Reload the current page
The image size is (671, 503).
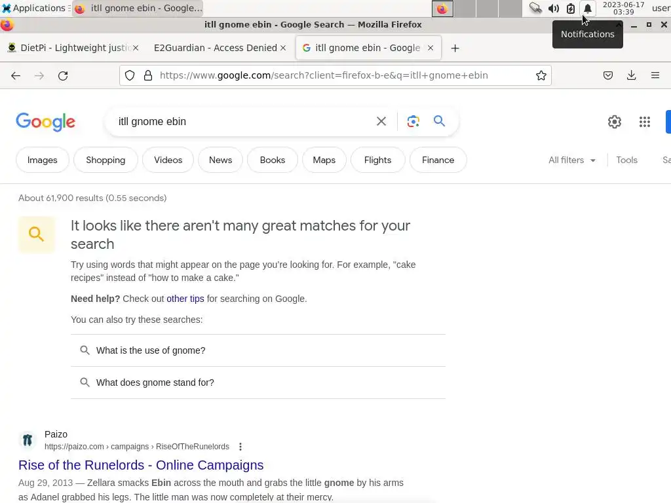[63, 76]
